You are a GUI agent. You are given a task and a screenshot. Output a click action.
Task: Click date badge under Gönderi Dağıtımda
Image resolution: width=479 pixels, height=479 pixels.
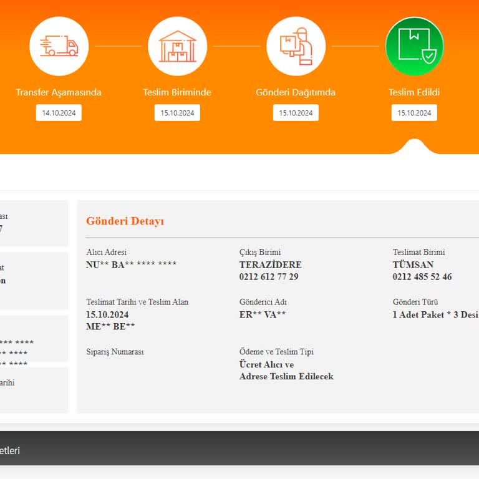pos(296,113)
